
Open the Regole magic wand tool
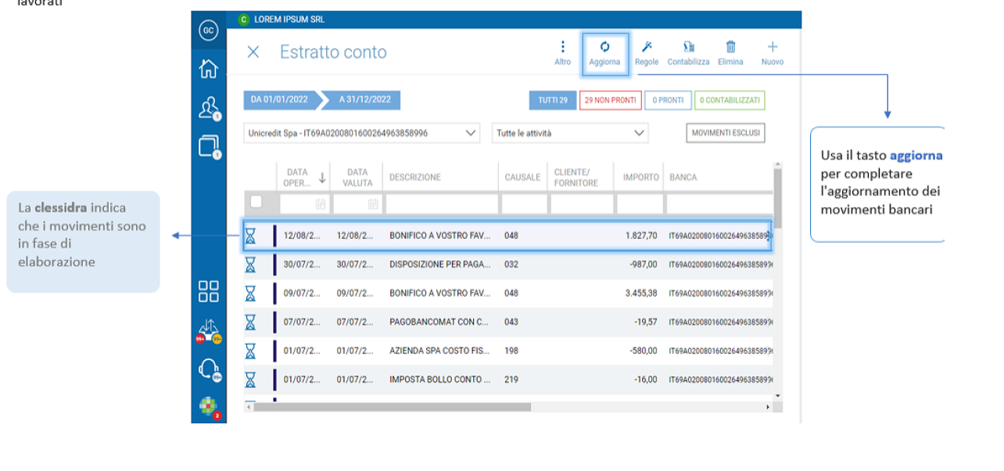pos(647,47)
